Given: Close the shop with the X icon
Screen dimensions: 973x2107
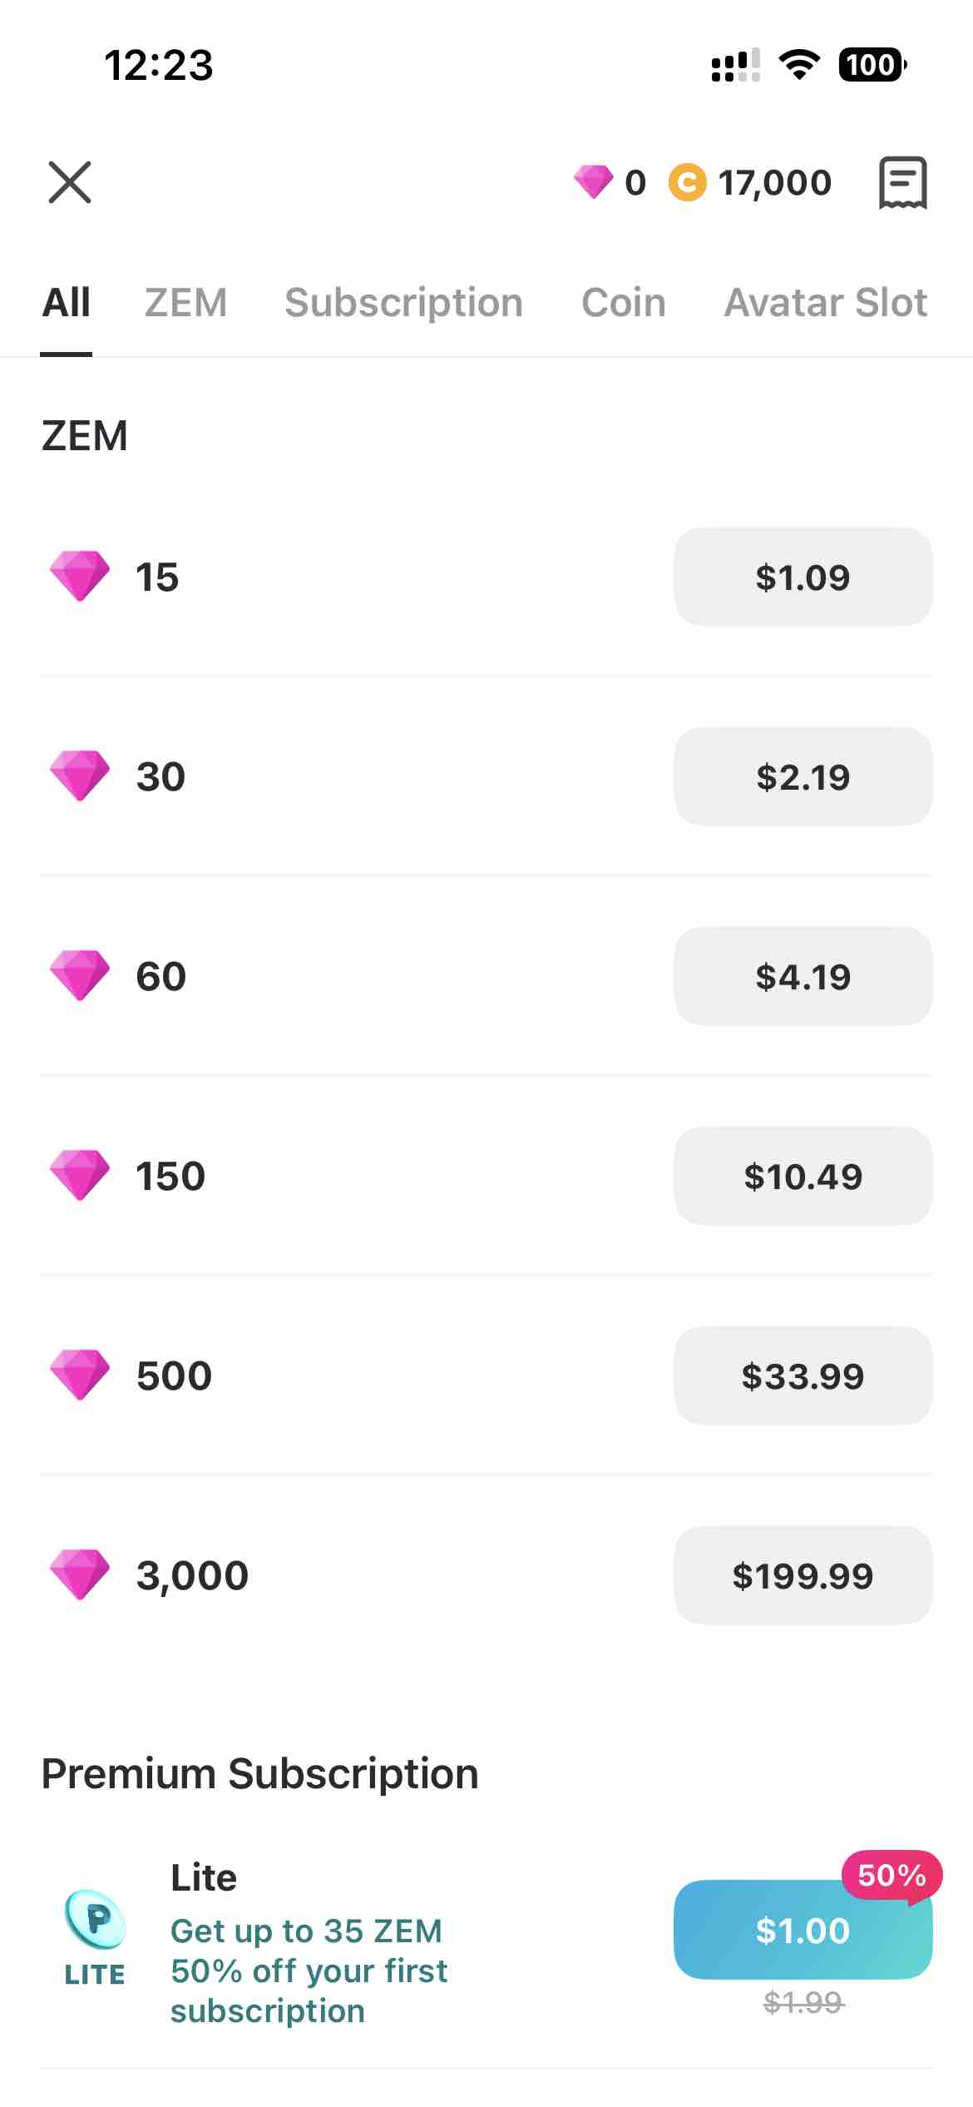Looking at the screenshot, I should [x=70, y=182].
